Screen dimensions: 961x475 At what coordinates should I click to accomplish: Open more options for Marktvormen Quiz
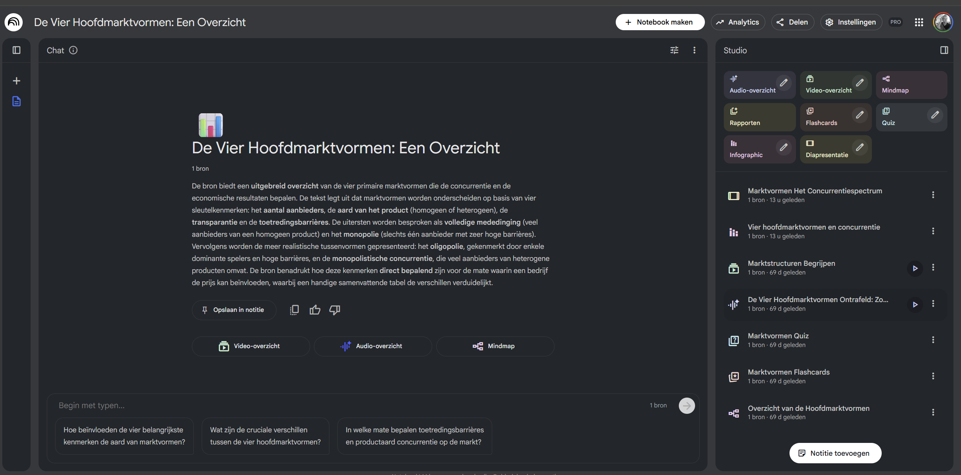click(933, 340)
